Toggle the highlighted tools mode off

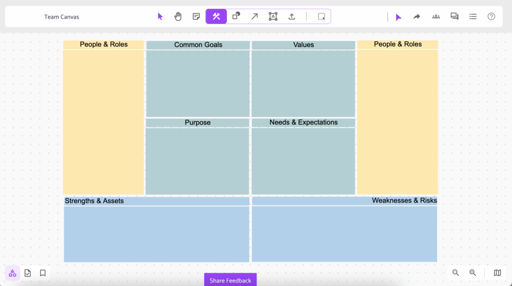coord(216,16)
